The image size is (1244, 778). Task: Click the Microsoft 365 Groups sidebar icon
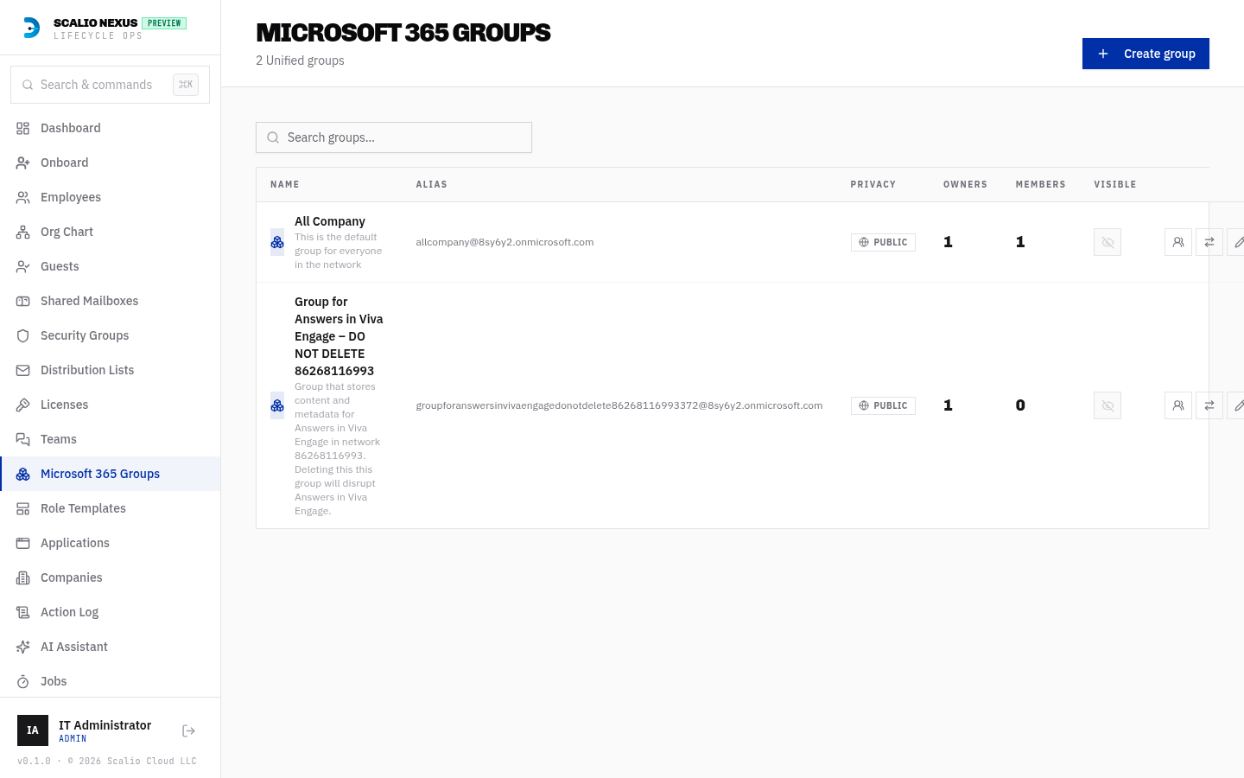pos(23,474)
